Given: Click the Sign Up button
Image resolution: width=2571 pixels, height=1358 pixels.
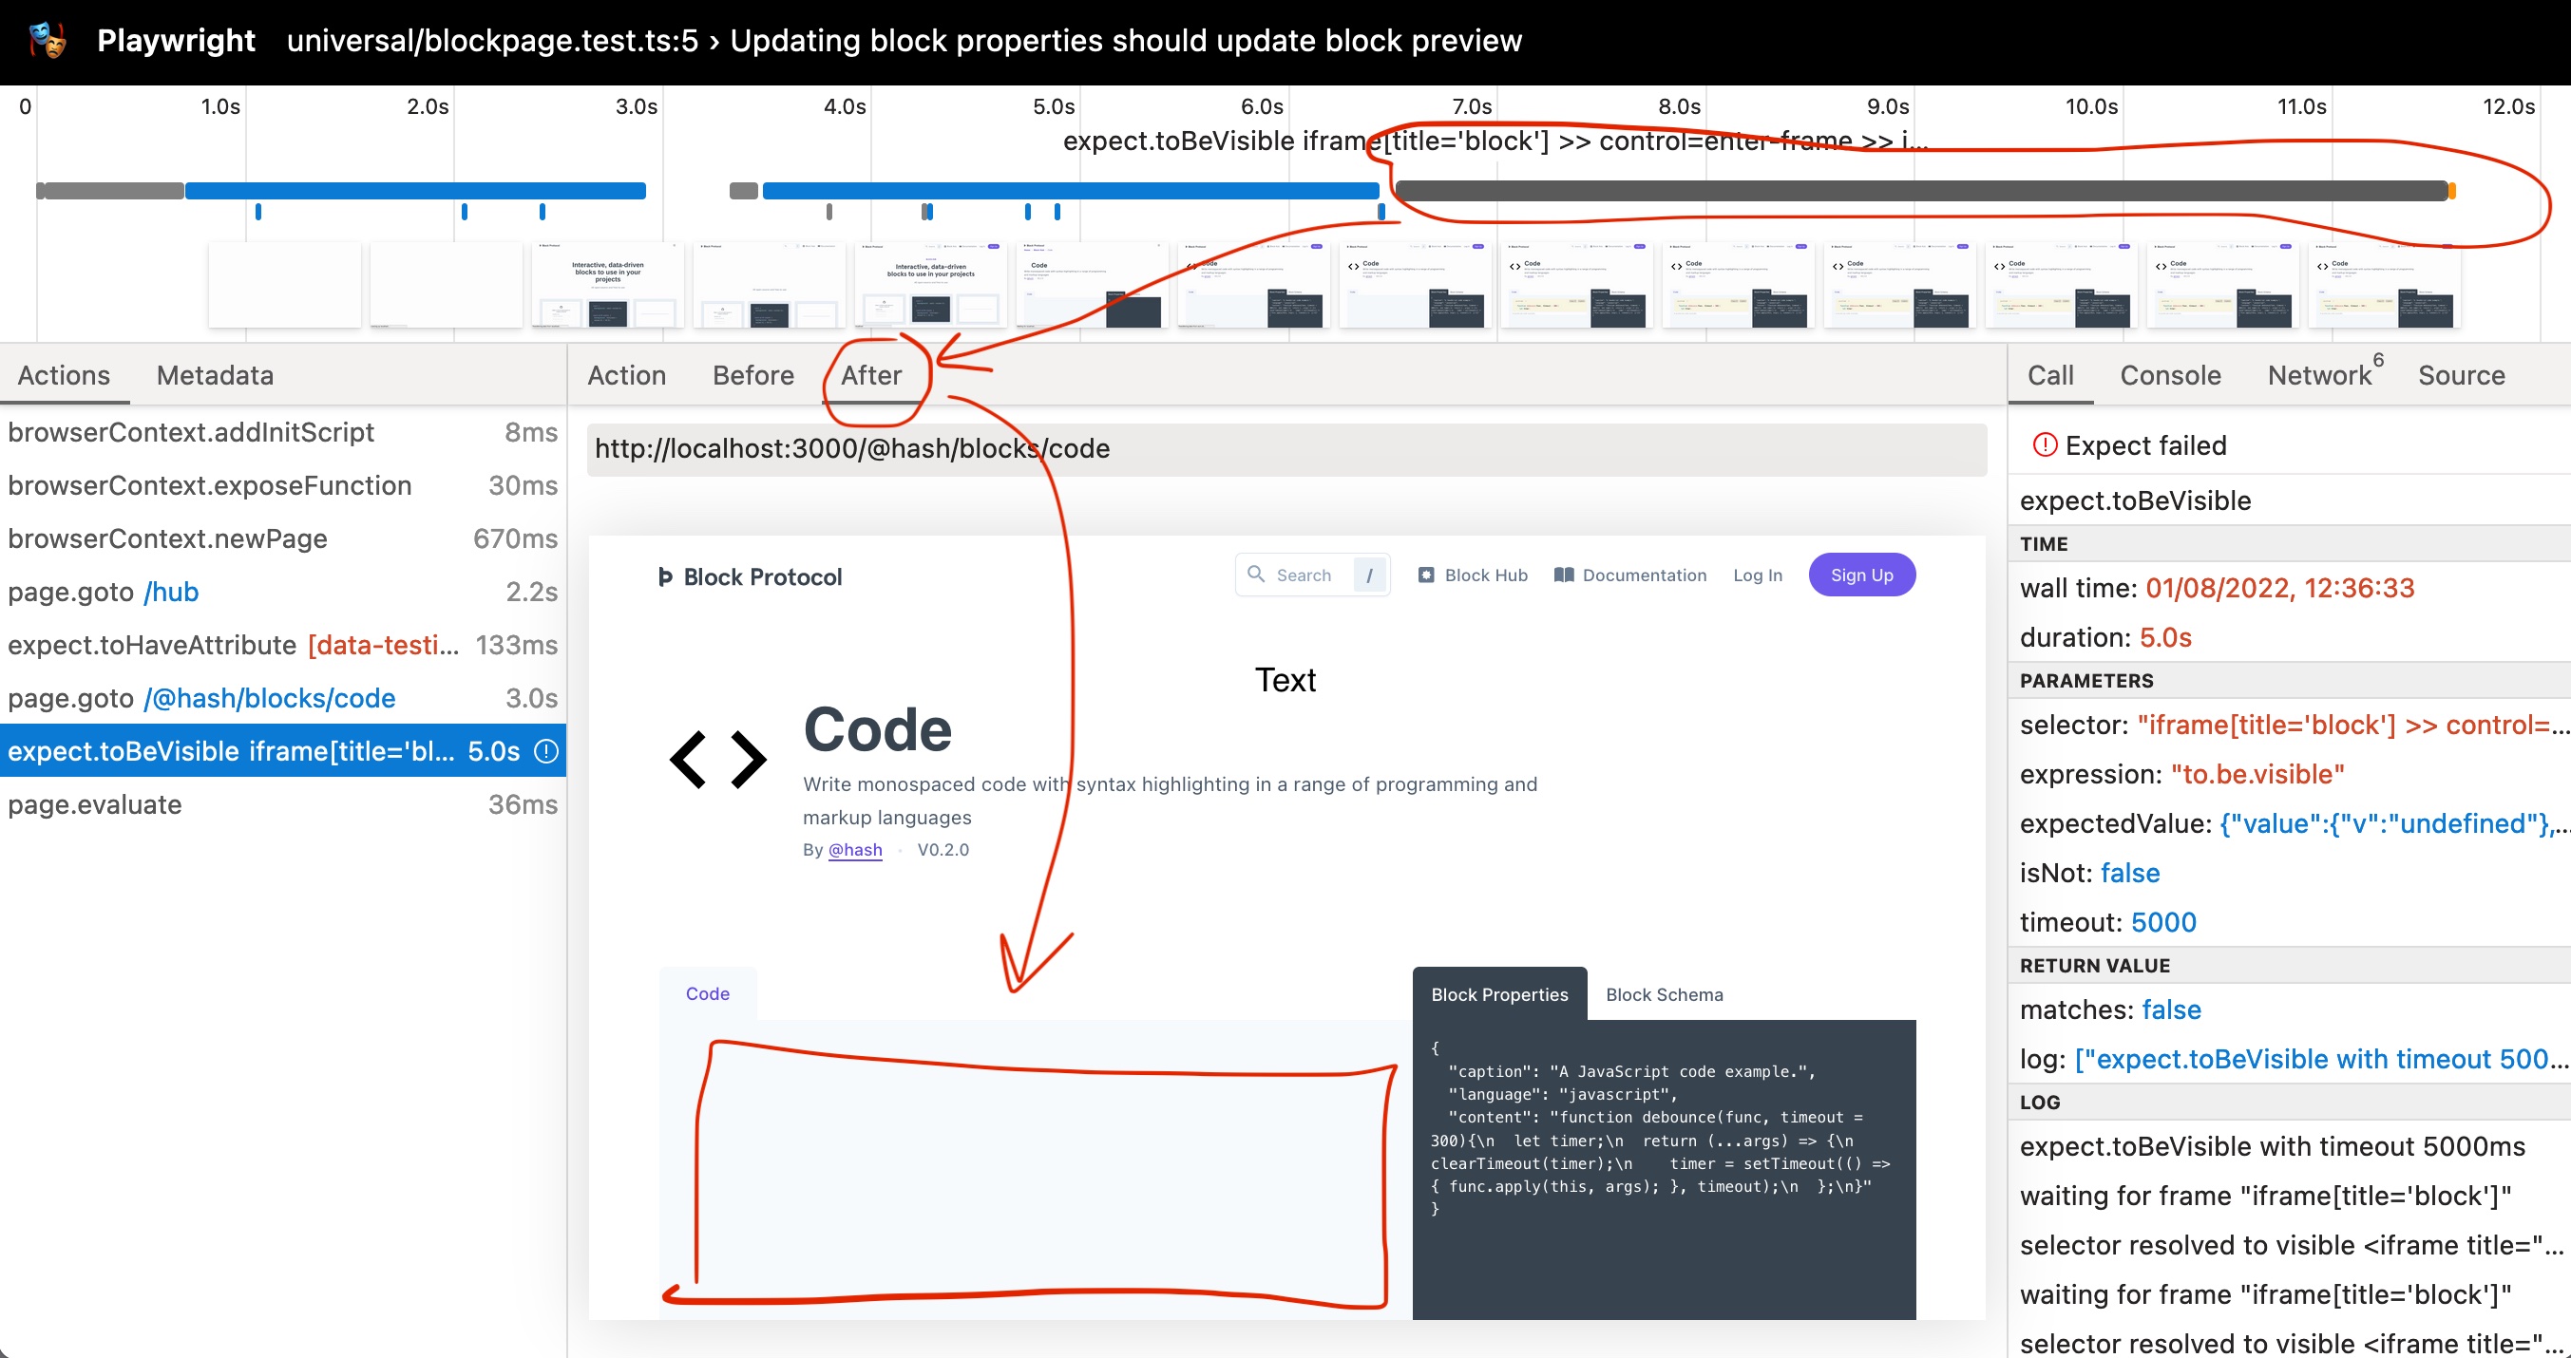Looking at the screenshot, I should pyautogui.click(x=1861, y=575).
